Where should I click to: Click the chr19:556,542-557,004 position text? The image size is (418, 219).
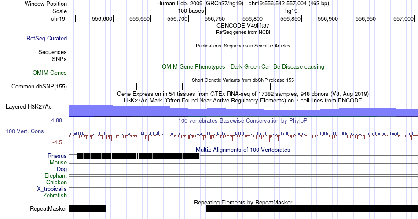point(289,4)
